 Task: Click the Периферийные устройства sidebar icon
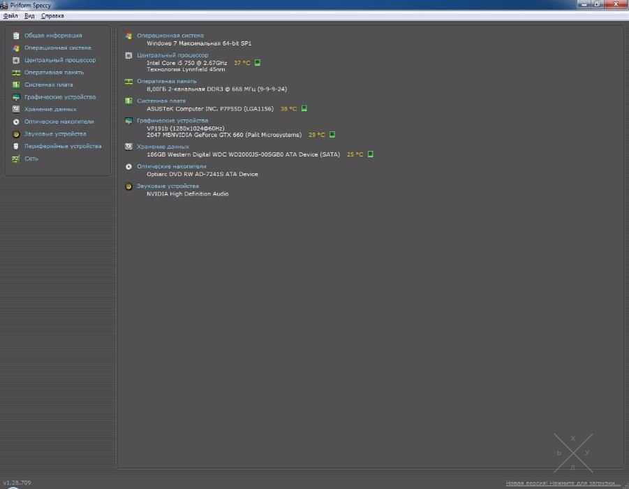pyautogui.click(x=16, y=146)
